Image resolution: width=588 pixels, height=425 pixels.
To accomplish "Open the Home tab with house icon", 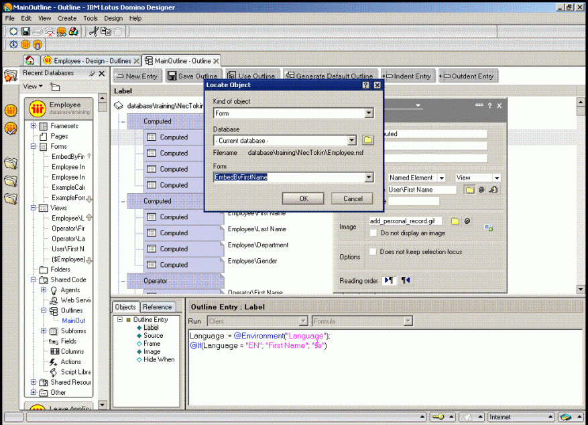I will coord(30,60).
